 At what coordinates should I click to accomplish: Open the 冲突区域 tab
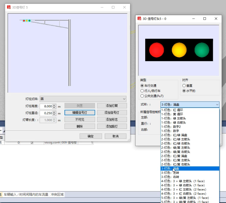pos(57,194)
